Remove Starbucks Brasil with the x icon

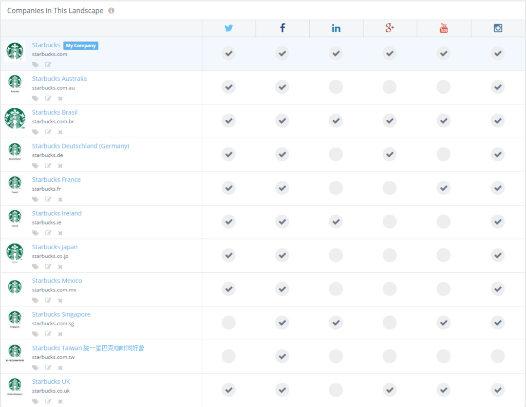(61, 132)
